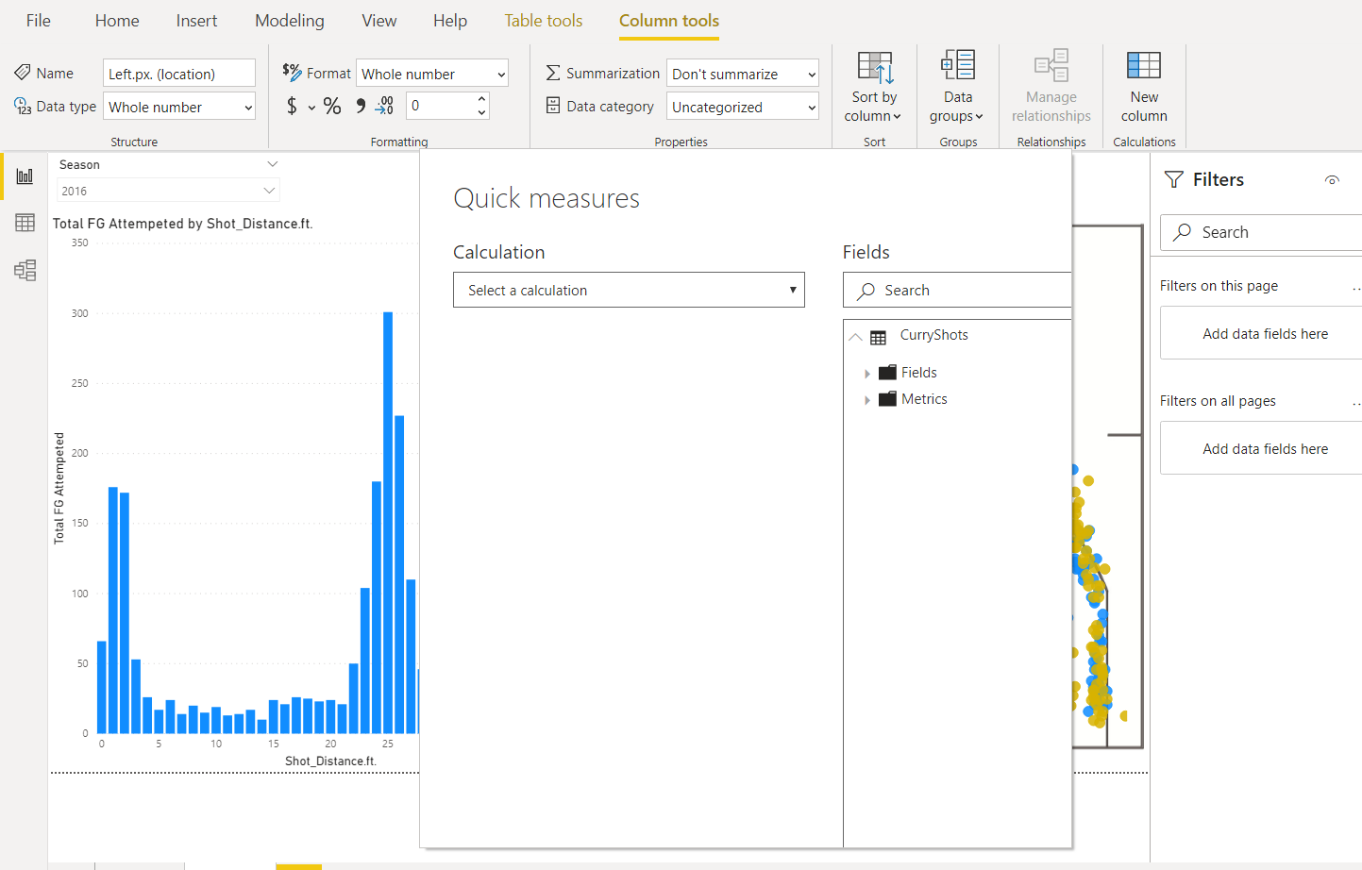Expand the Metrics folder
This screenshot has width=1362, height=870.
click(x=867, y=400)
